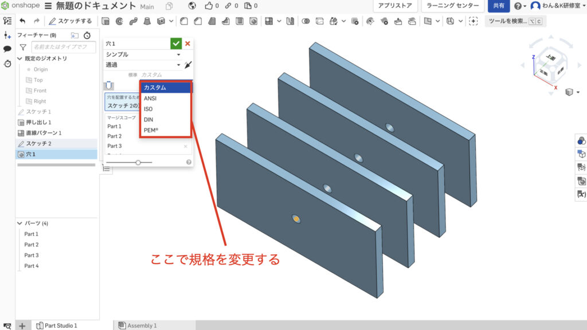Click the appearance panel icon on right edge

coord(581,141)
